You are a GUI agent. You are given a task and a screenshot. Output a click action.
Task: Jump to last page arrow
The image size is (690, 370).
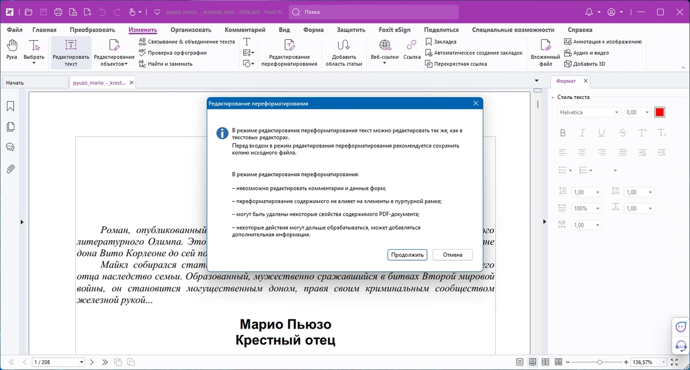click(x=105, y=362)
